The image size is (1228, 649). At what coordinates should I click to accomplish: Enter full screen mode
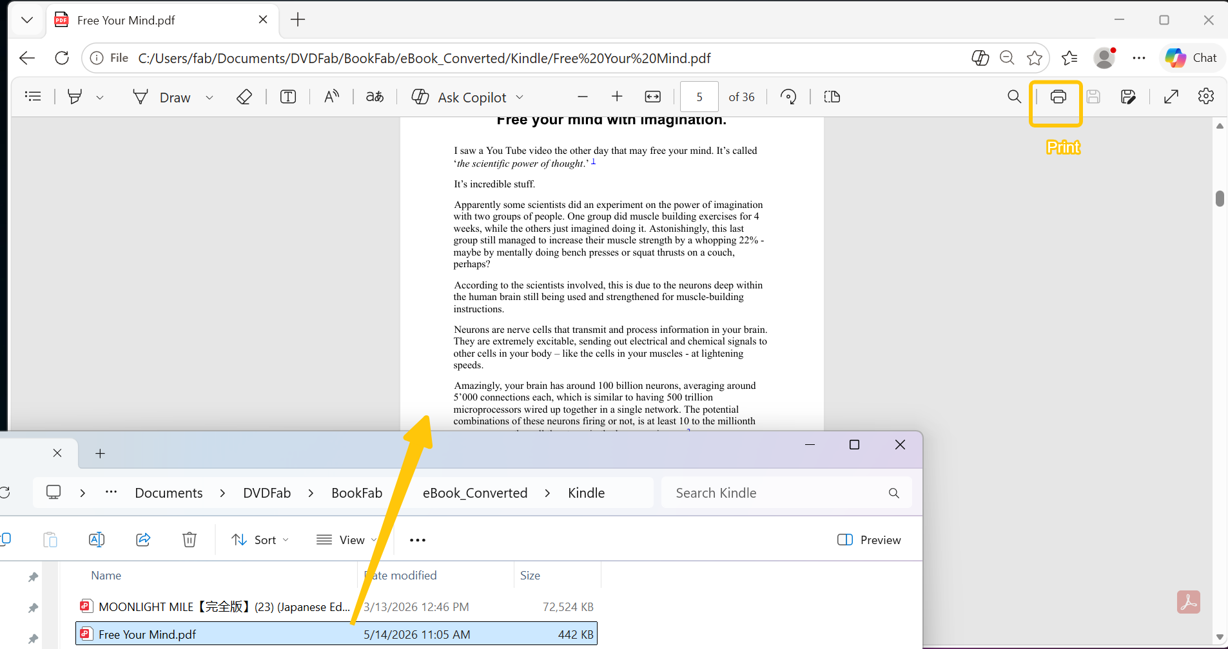(1171, 97)
